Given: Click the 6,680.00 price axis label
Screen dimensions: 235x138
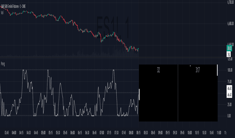Looking at the screenshot, I should [229, 24].
